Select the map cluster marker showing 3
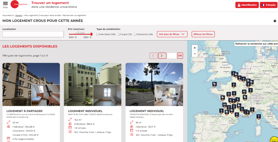This screenshot has width=278, height=142. (x=250, y=91)
